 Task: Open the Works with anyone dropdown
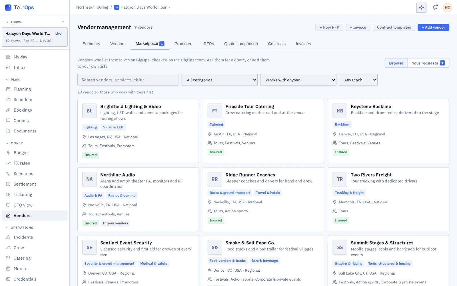point(298,80)
